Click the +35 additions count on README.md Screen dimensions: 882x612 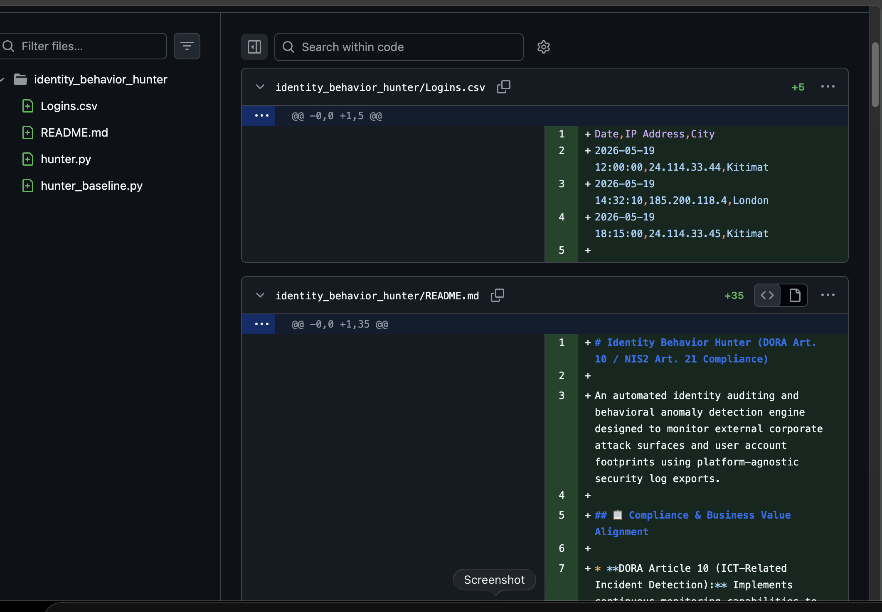(x=734, y=296)
